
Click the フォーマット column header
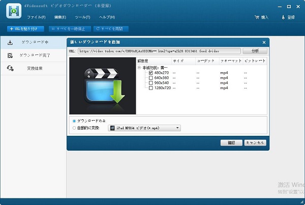click(x=231, y=61)
